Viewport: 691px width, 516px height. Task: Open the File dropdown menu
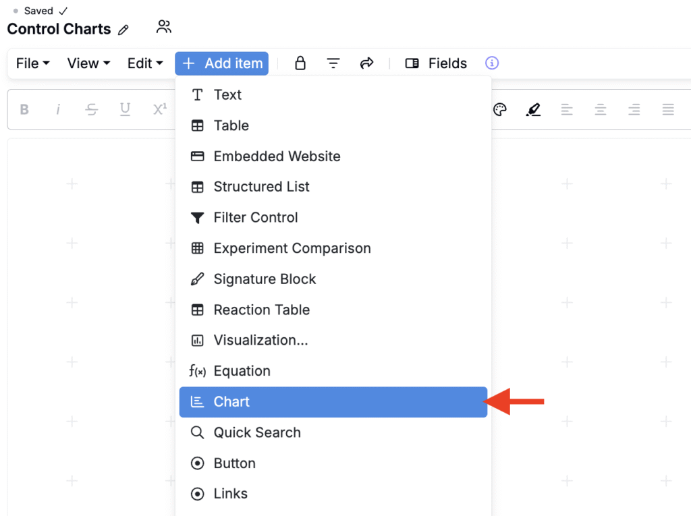click(32, 63)
